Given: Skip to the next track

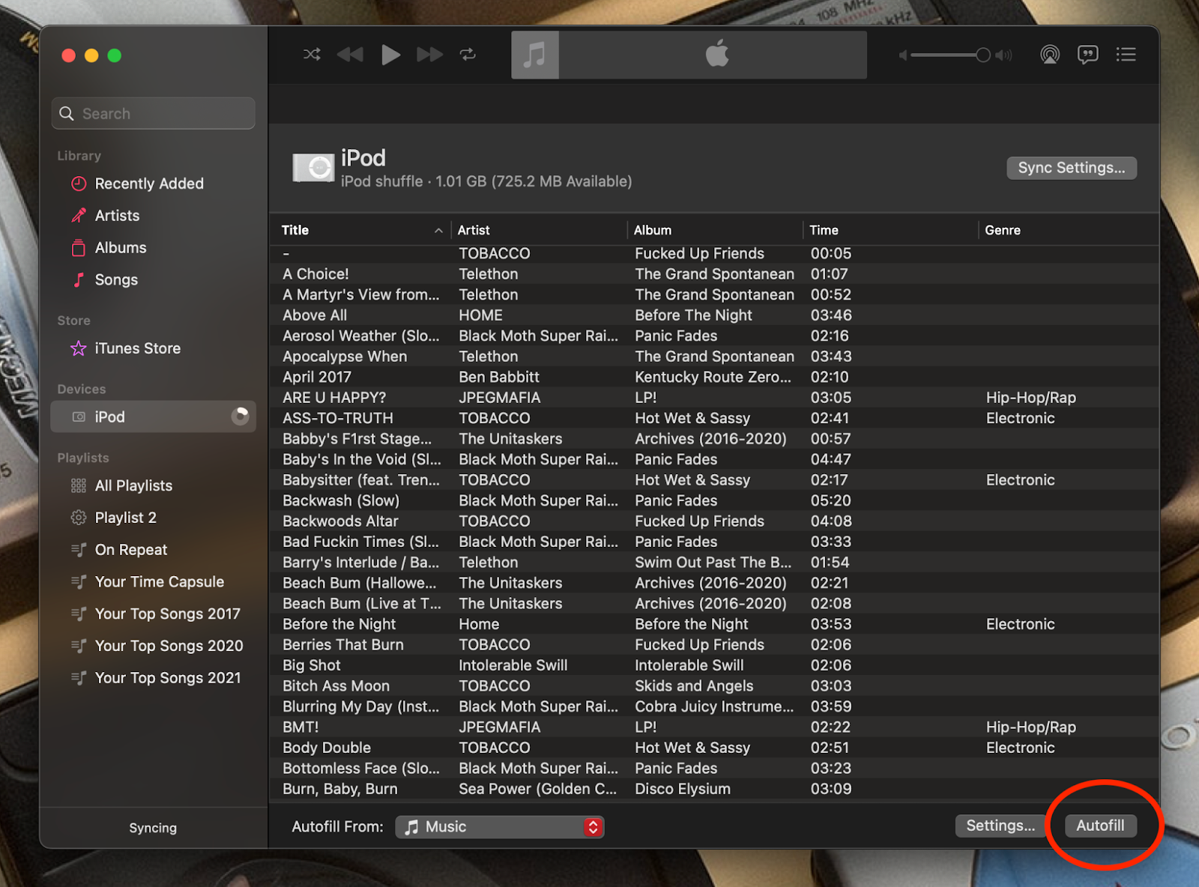Looking at the screenshot, I should point(429,55).
